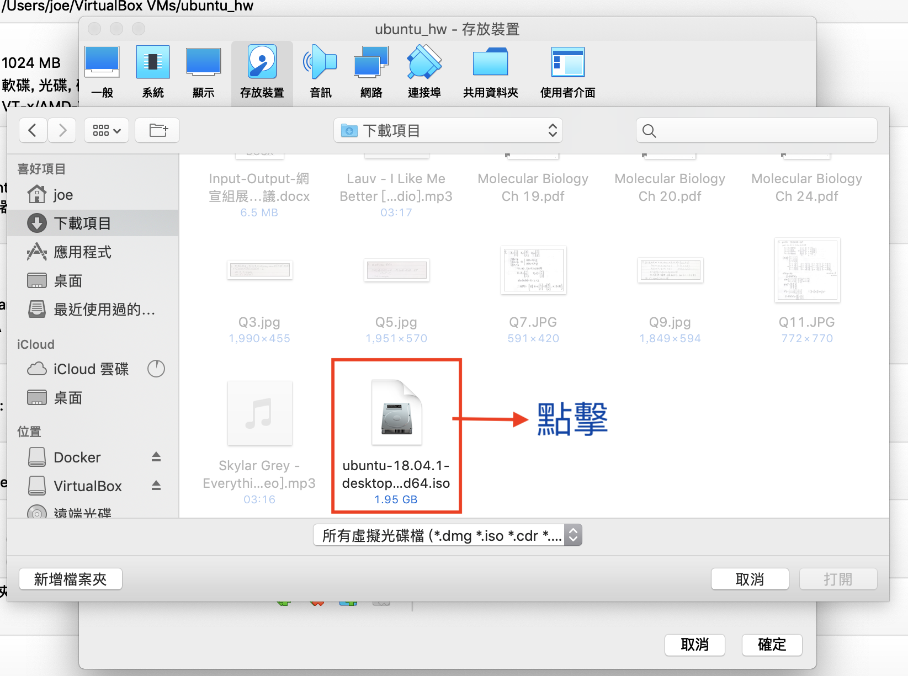This screenshot has height=676, width=908.
Task: Open the 連接埠 (Ports) settings tab
Action: (x=424, y=73)
